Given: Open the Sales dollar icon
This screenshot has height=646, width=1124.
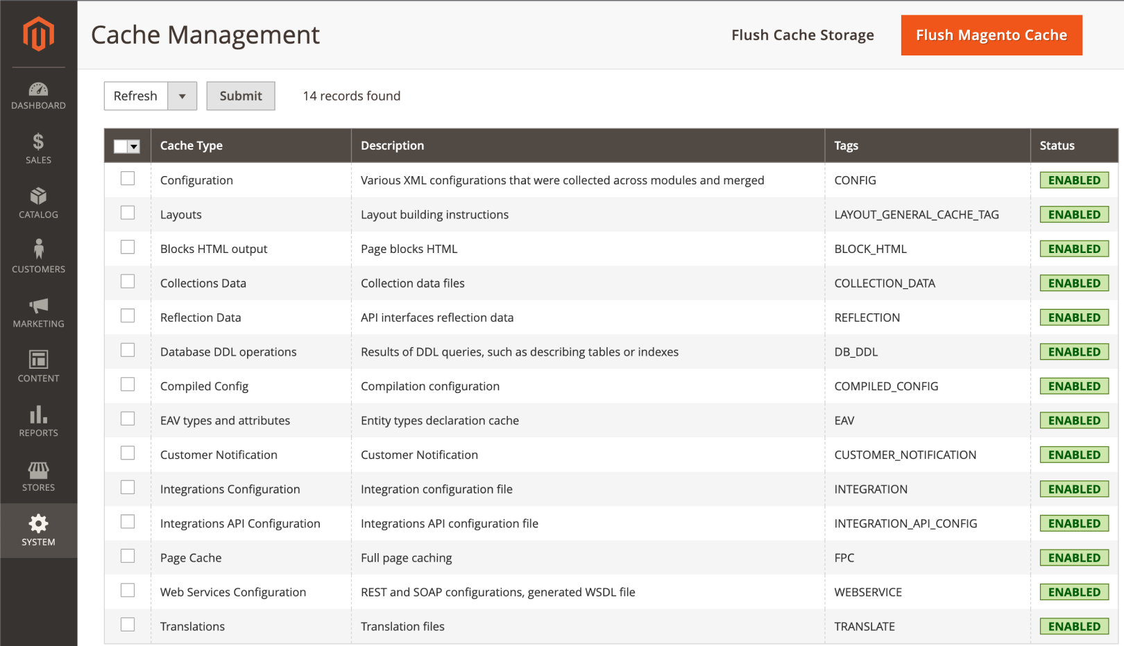Looking at the screenshot, I should pos(38,141).
